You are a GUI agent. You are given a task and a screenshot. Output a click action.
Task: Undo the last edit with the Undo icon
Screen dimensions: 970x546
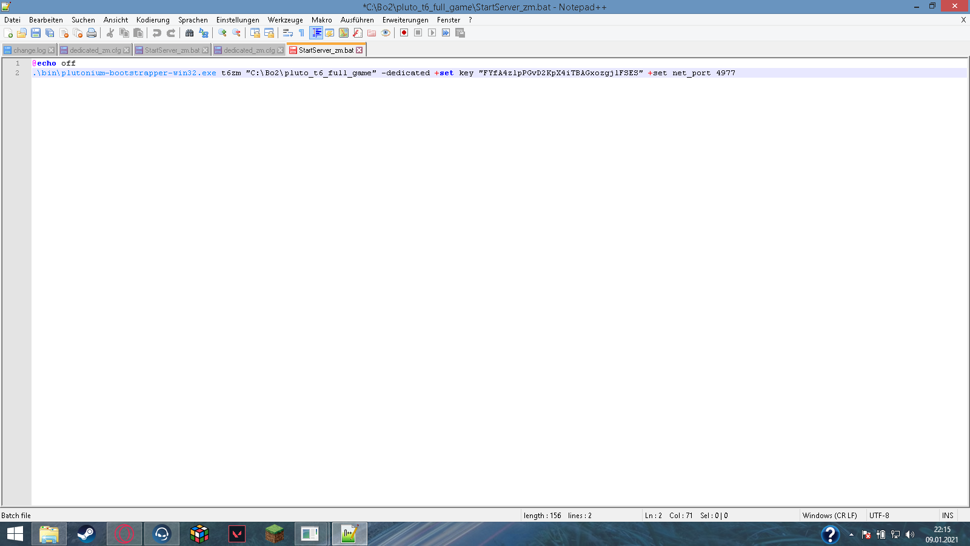(157, 33)
